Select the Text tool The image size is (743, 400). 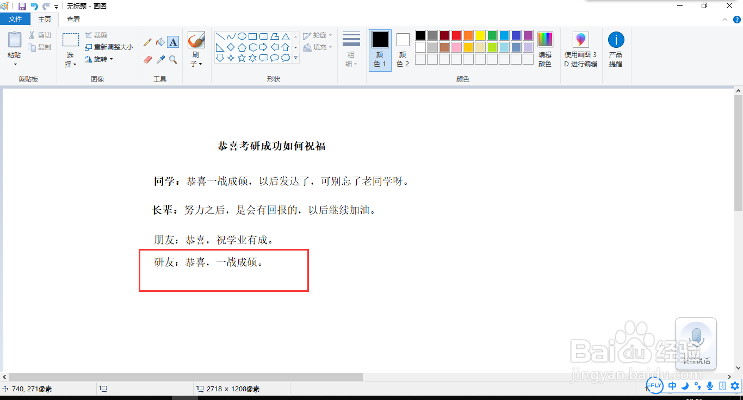coord(173,41)
